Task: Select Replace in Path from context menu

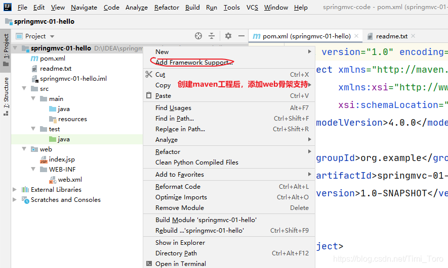Action: [x=229, y=129]
